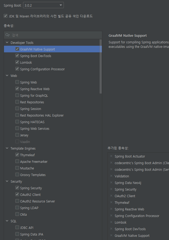Image resolution: width=169 pixels, height=240 pixels.
Task: Remove Lombok from added dependencies list
Action: tap(111, 222)
